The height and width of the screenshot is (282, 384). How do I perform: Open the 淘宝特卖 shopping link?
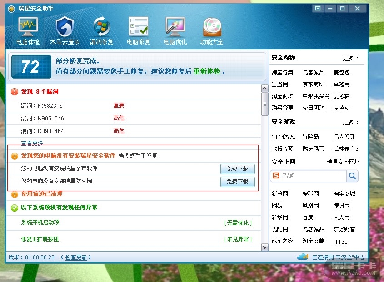click(x=282, y=73)
